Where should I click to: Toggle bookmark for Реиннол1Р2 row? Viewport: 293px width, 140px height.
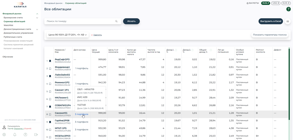pos(50,84)
